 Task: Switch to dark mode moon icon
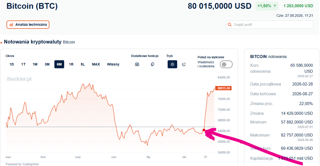pos(184,64)
